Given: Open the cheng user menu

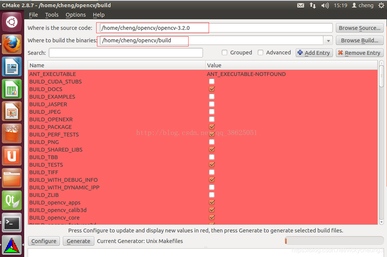Looking at the screenshot, I should click(362, 5).
